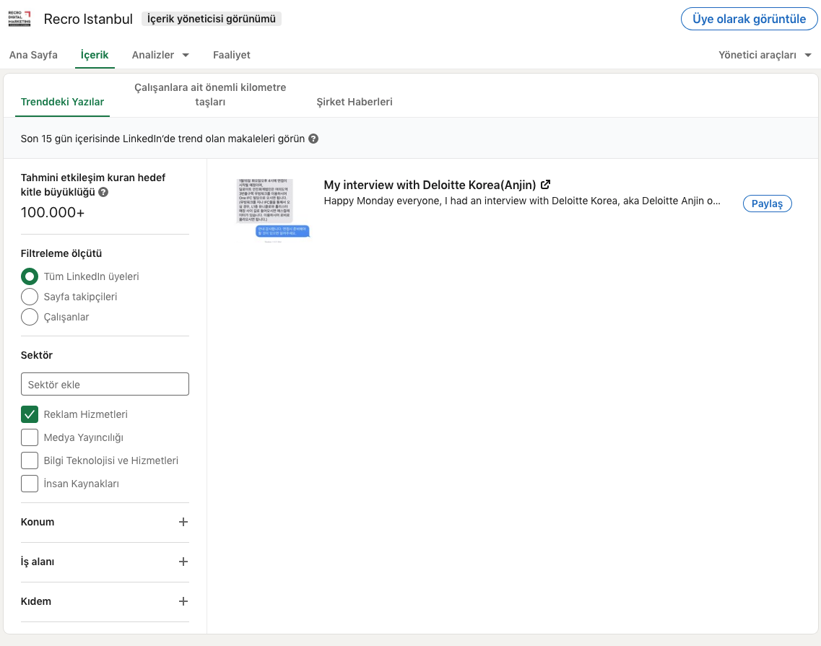
Task: Select Çalışanlar radio option
Action: 30,317
